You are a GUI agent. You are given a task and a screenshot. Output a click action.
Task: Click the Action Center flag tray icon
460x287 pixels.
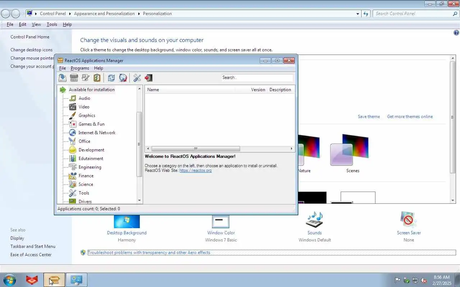[397, 280]
